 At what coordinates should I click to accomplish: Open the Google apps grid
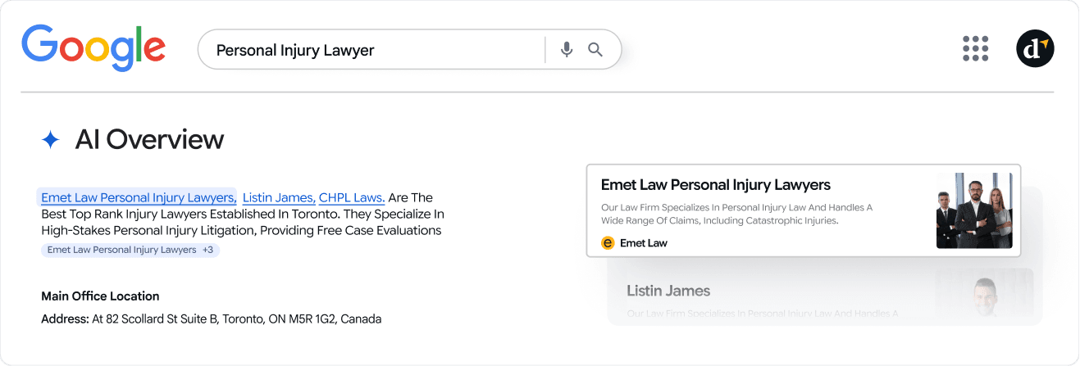coord(975,49)
